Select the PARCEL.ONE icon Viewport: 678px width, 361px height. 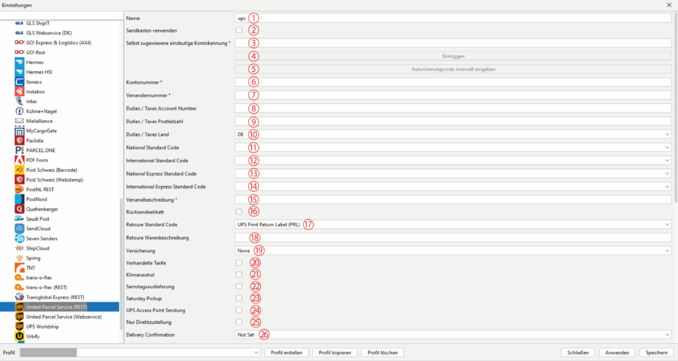(x=19, y=150)
